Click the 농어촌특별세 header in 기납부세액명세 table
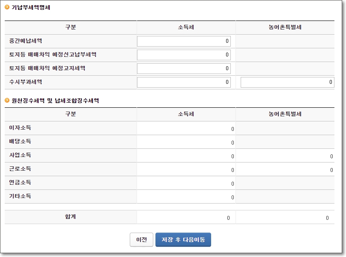This screenshot has height=257, width=346. pos(285,27)
